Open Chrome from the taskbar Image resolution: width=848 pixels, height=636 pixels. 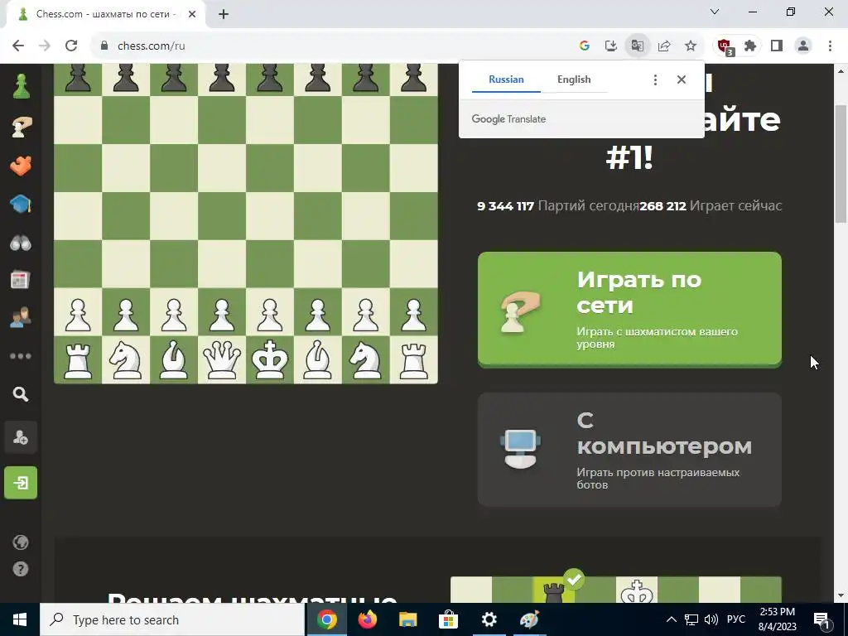click(x=326, y=619)
